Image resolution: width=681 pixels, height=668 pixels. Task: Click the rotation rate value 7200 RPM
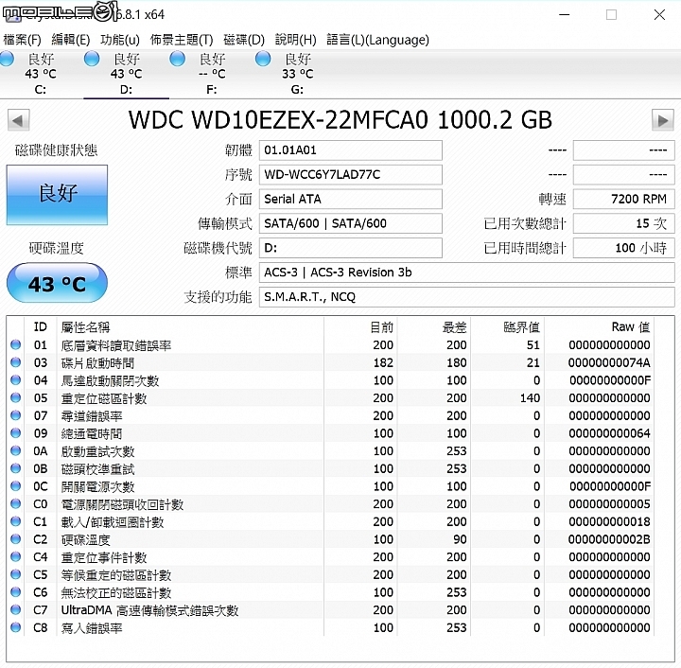[623, 199]
